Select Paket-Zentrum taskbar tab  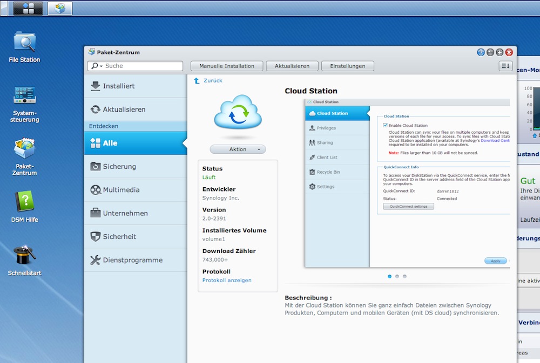point(60,8)
